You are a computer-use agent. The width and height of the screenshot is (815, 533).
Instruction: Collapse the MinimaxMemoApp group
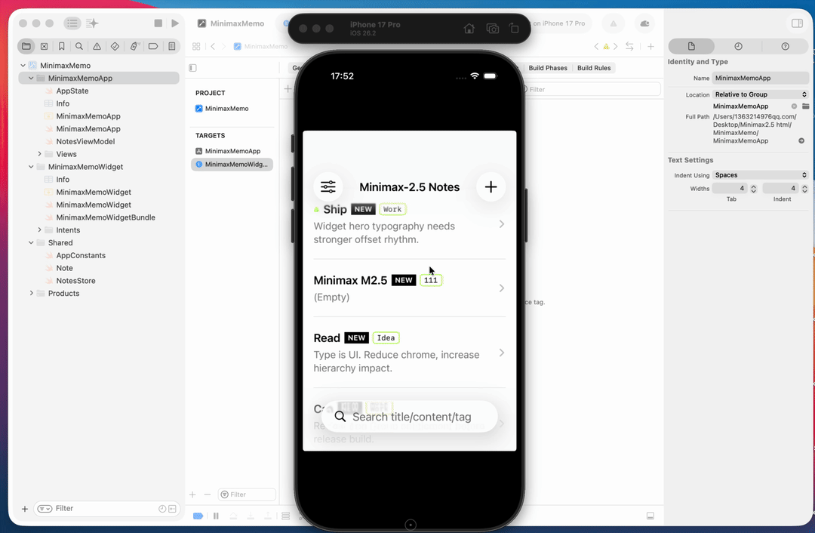tap(31, 78)
